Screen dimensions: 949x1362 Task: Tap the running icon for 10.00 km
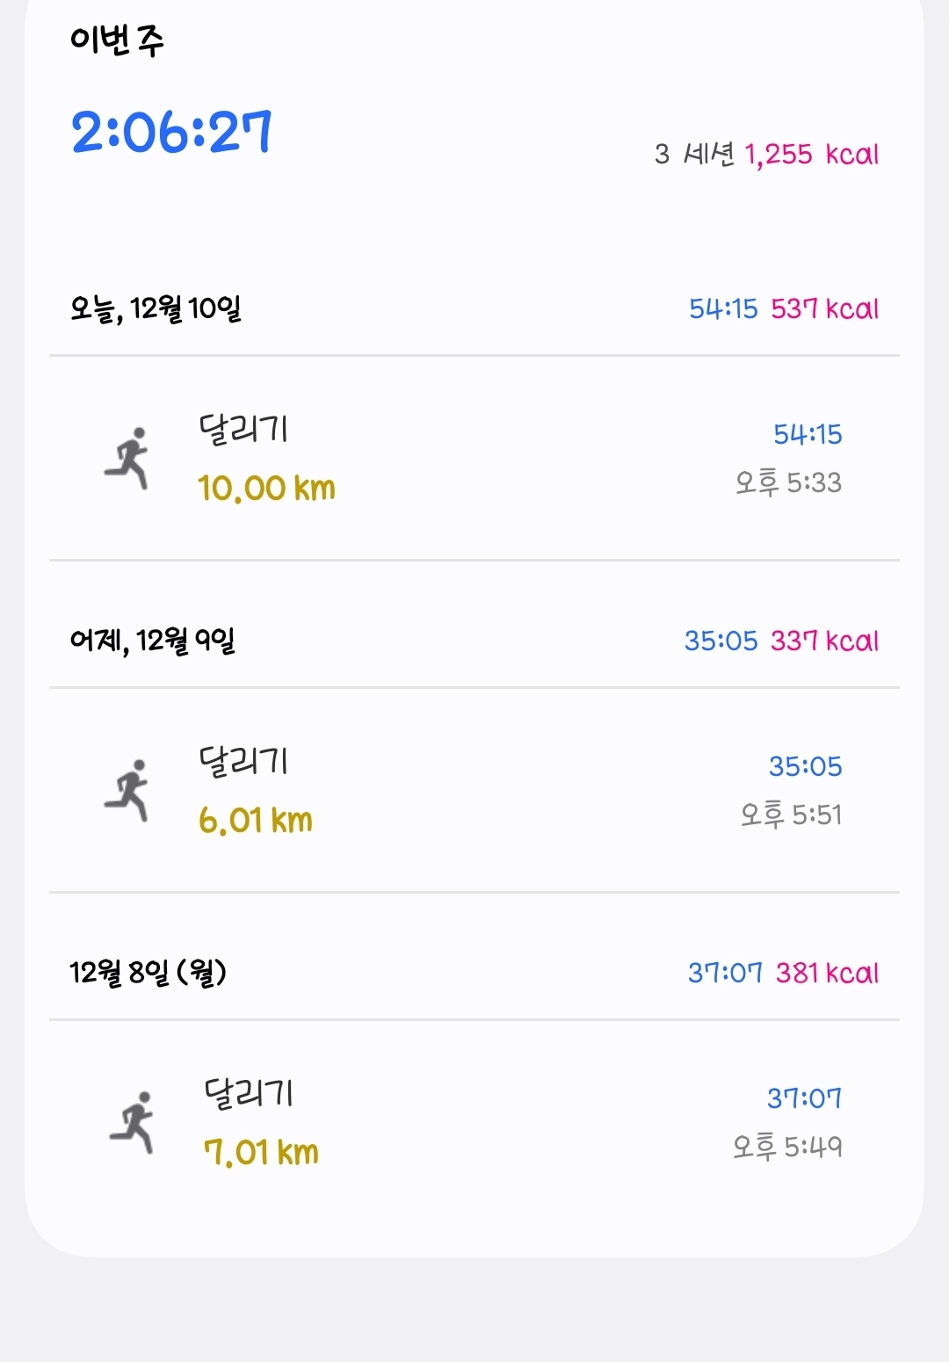128,458
